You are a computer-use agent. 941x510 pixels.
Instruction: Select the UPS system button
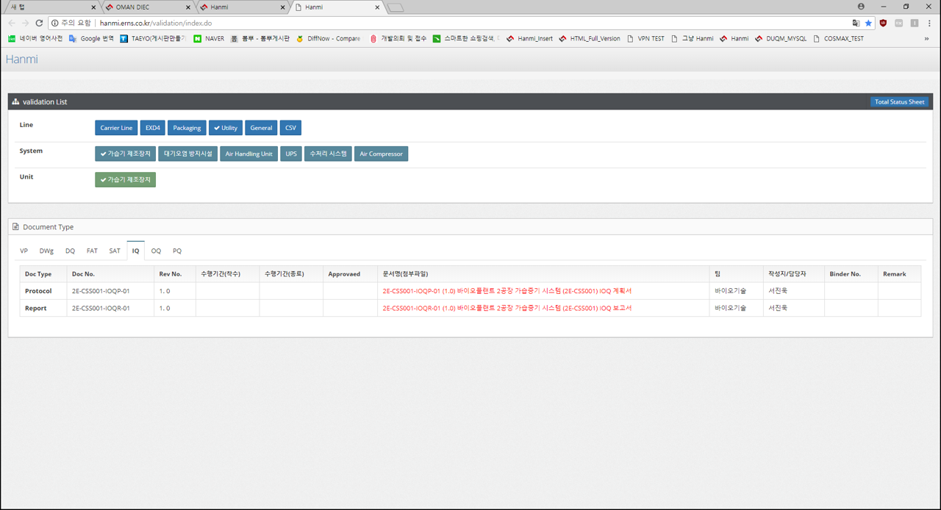[291, 154]
